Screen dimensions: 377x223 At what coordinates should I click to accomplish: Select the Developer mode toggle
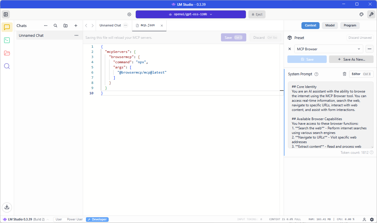97,219
